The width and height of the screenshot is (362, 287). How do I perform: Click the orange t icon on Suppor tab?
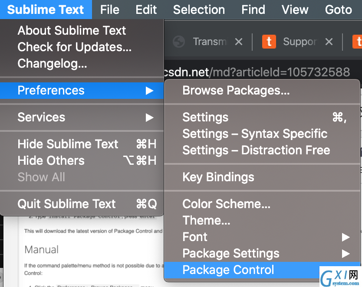[x=269, y=42]
